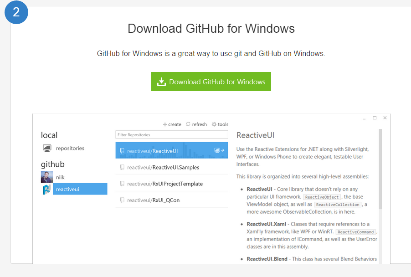This screenshot has width=411, height=277.
Task: Focus the Filter Repositories input field
Action: click(x=172, y=135)
